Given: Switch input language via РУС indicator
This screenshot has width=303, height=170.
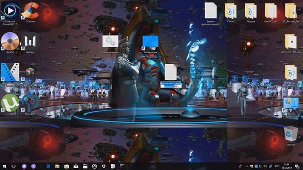Looking at the screenshot, I should (277, 166).
